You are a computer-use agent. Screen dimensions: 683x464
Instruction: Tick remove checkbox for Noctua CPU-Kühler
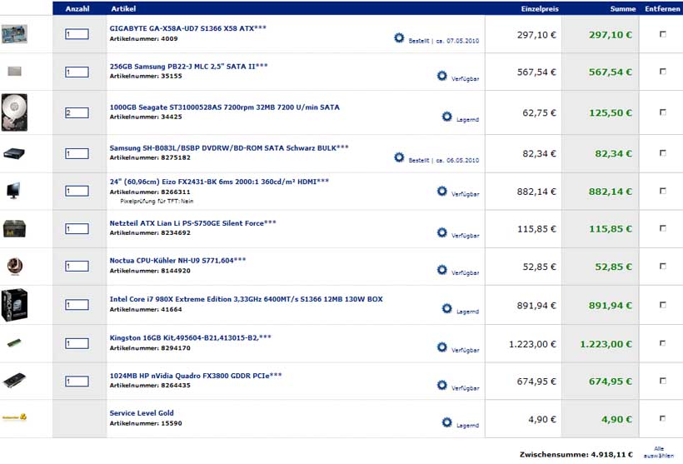pos(663,267)
